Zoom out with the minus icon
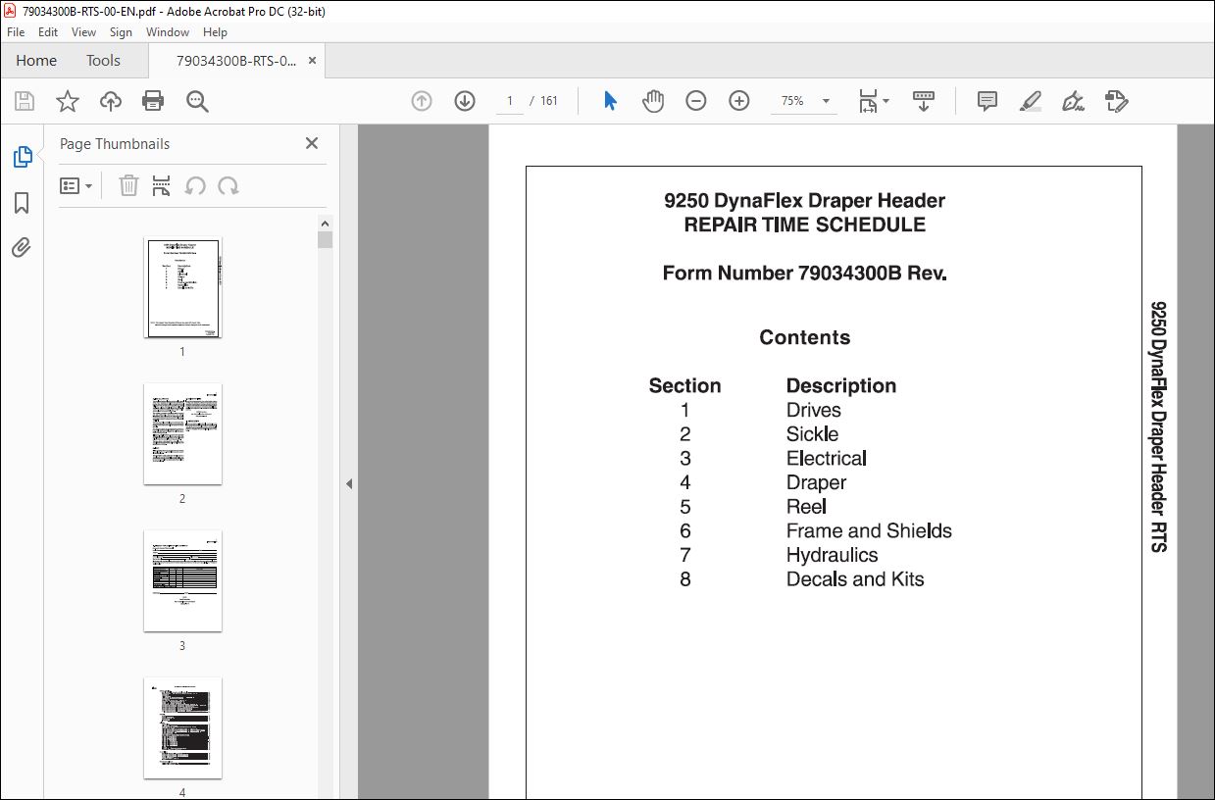Viewport: 1215px width, 800px height. point(696,101)
